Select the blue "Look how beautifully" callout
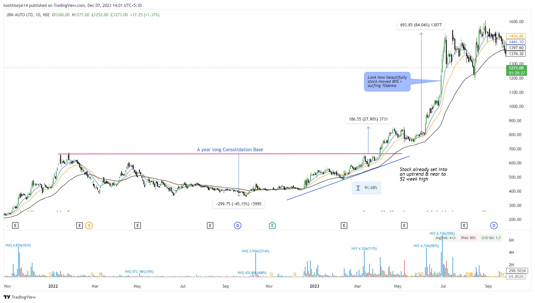 (387, 82)
